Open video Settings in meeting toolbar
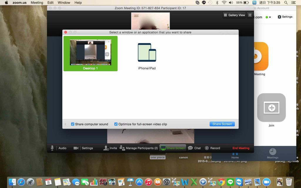The image size is (301, 188). tap(87, 148)
